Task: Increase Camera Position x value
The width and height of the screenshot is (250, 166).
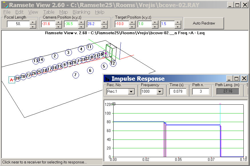Action: (58, 22)
